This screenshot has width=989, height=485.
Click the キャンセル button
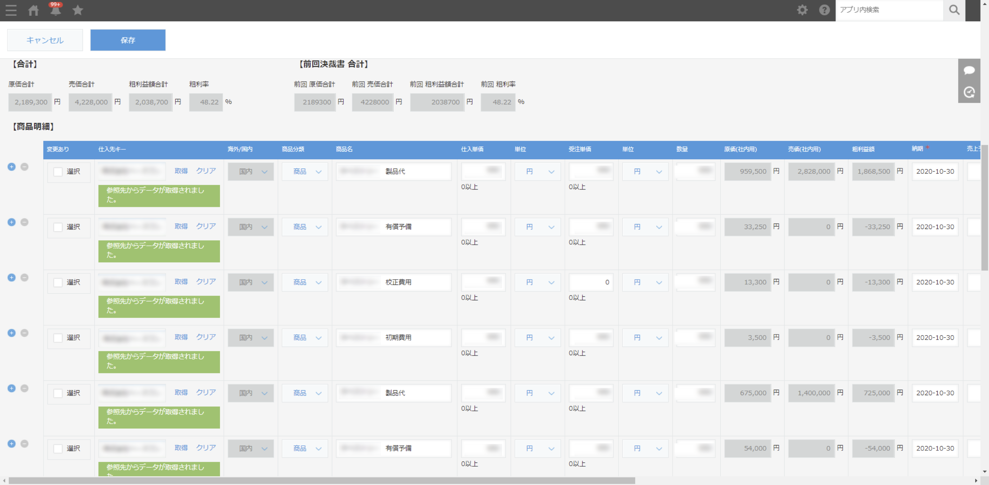[45, 40]
